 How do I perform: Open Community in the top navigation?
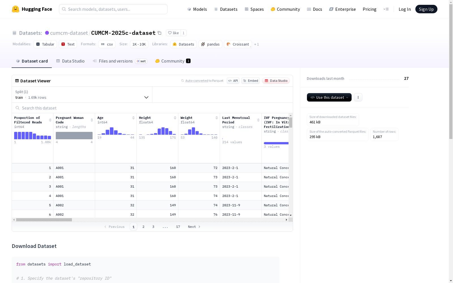click(285, 9)
